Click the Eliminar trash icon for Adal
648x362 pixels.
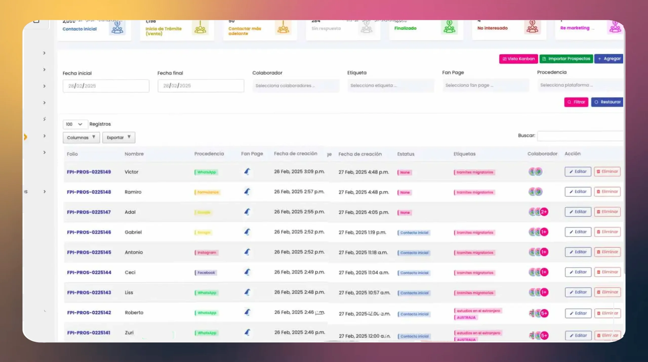pyautogui.click(x=599, y=212)
